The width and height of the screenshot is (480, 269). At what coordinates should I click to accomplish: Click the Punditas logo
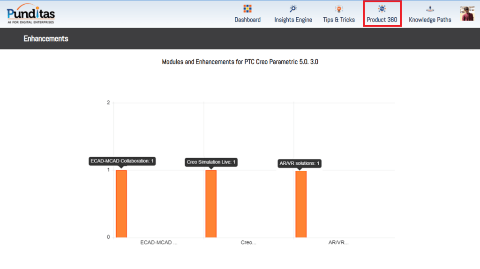[x=31, y=14]
